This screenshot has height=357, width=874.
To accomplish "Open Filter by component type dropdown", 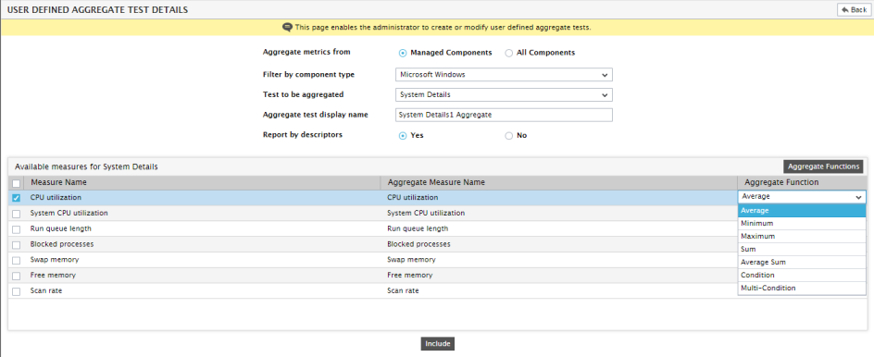I will tap(504, 75).
